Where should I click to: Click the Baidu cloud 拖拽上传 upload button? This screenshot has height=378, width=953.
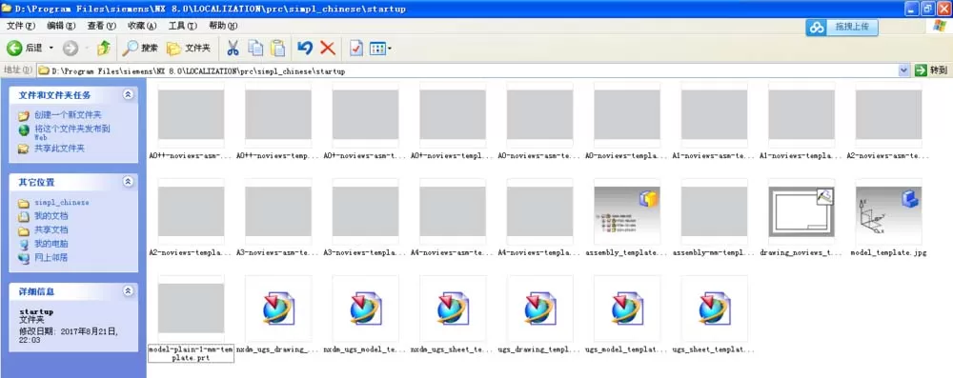(x=841, y=27)
